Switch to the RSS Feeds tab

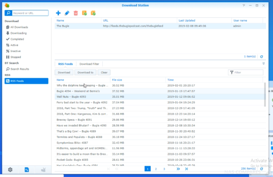[66, 64]
